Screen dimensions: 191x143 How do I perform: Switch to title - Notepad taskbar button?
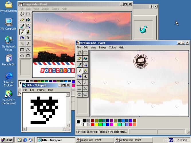(56, 140)
